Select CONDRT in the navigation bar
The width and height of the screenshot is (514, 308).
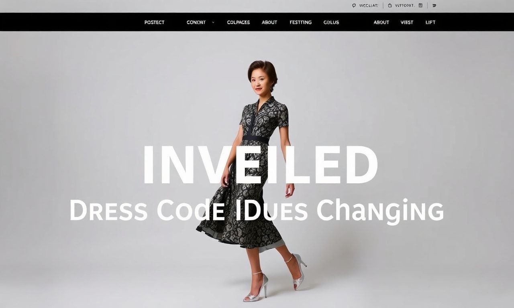click(196, 22)
